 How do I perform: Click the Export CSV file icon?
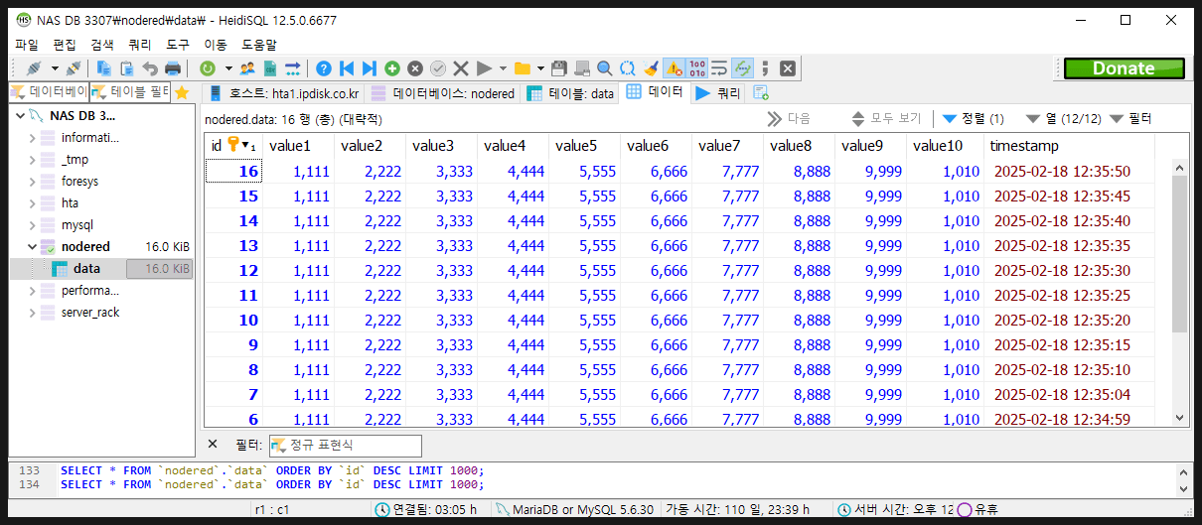[270, 68]
